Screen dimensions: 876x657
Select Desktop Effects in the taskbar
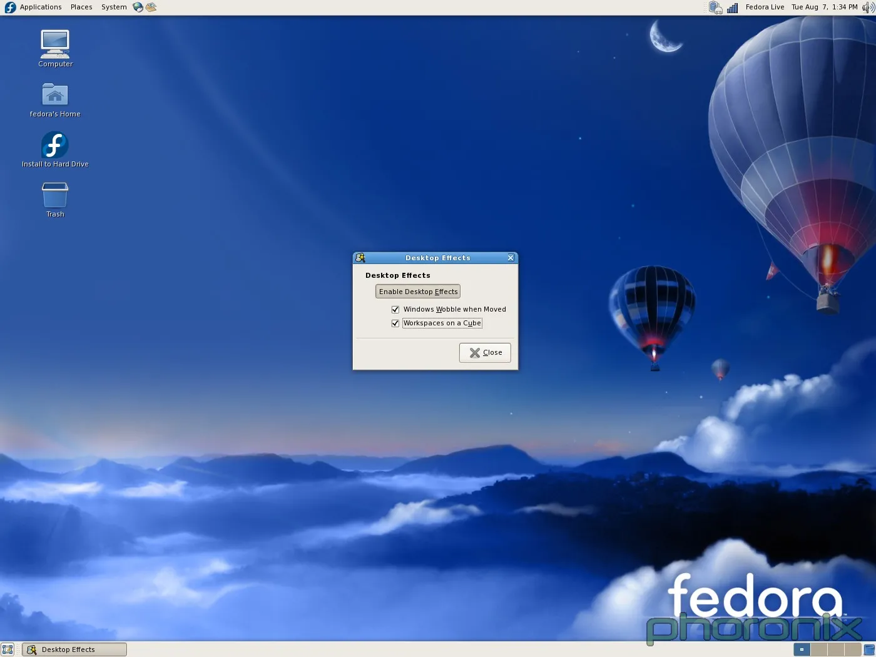coord(74,649)
